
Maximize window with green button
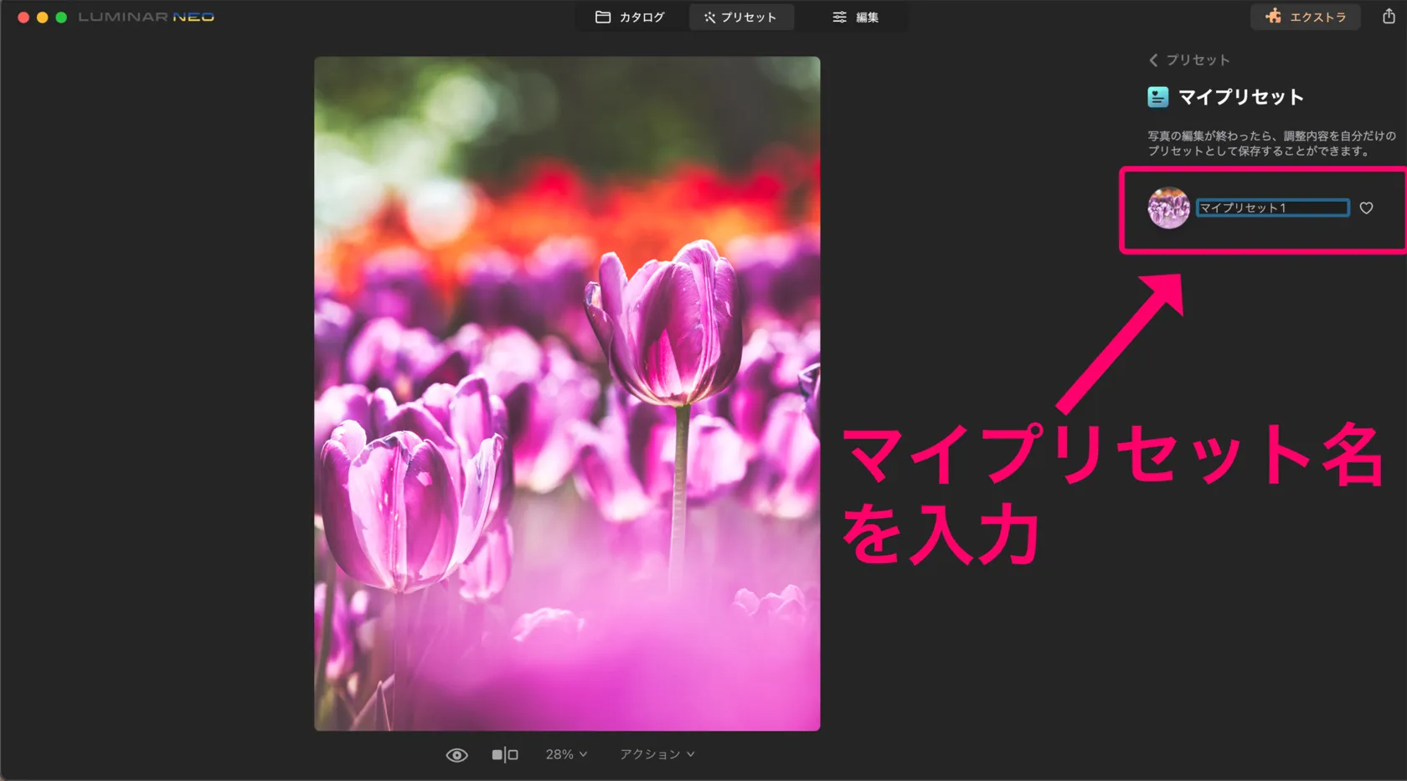coord(61,17)
